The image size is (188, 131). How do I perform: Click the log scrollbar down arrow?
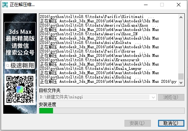click(x=181, y=83)
